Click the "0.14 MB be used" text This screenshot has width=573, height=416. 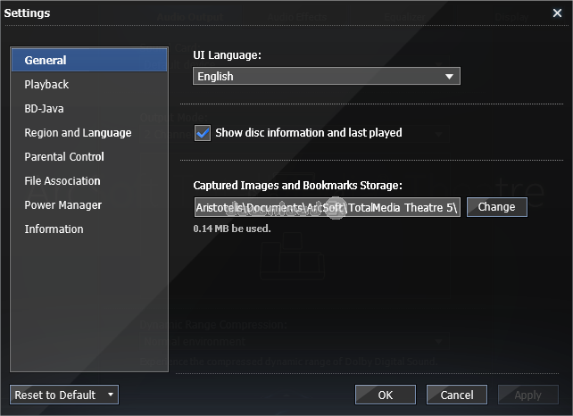click(x=232, y=229)
